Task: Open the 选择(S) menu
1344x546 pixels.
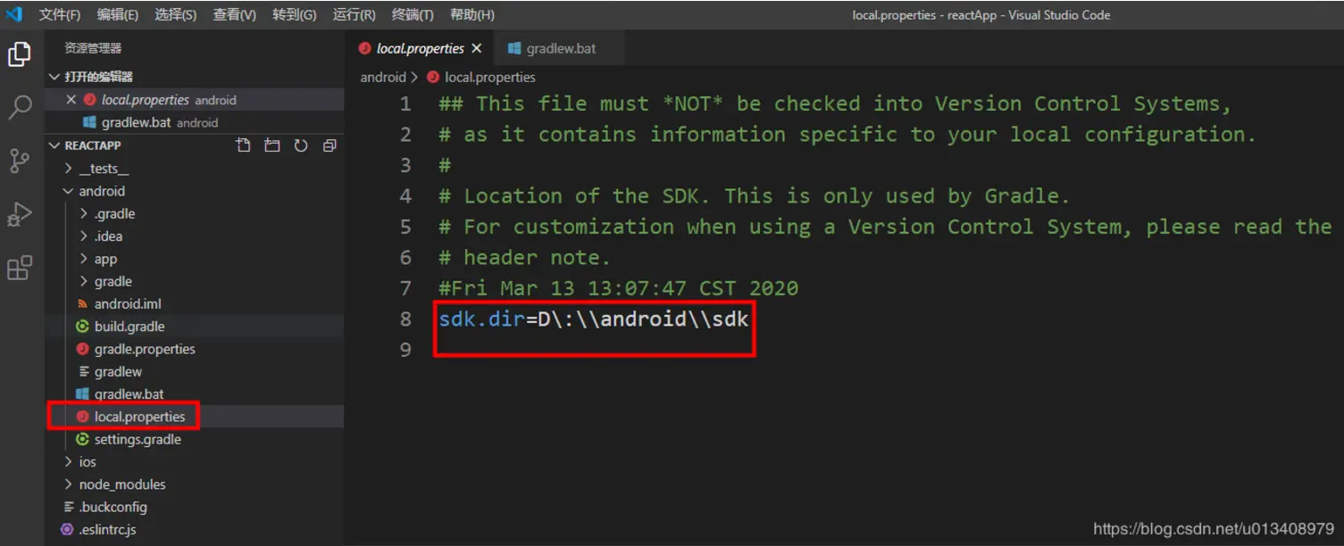Action: tap(175, 15)
